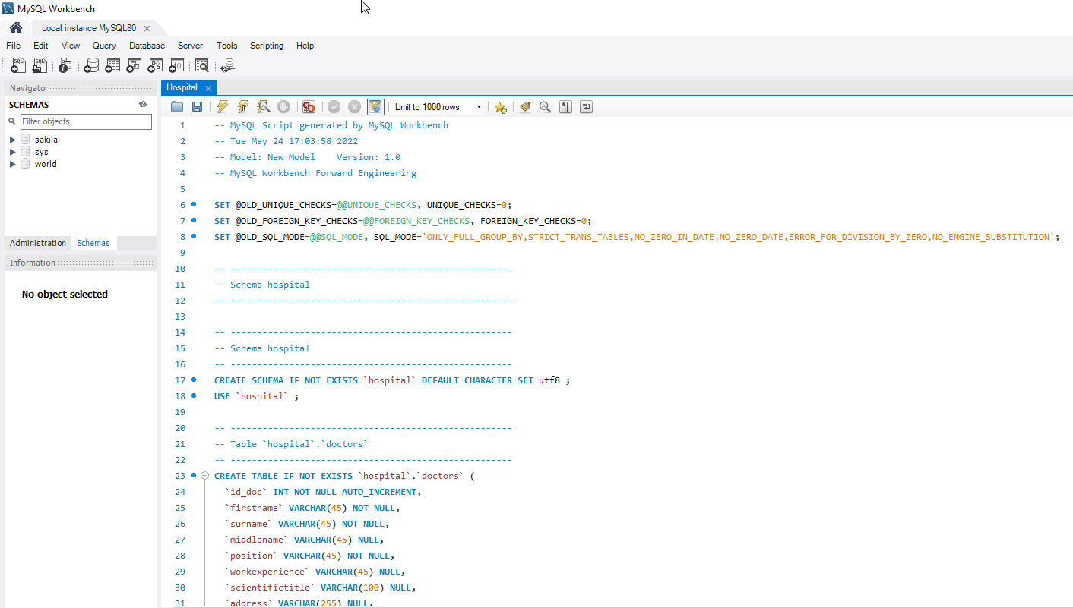Image resolution: width=1073 pixels, height=608 pixels.
Task: Collapse the CREATE TABLE doctors code block
Action: pyautogui.click(x=204, y=476)
